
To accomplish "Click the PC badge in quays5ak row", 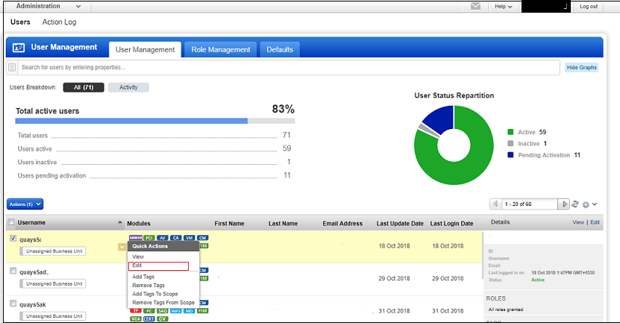I will click(x=149, y=311).
